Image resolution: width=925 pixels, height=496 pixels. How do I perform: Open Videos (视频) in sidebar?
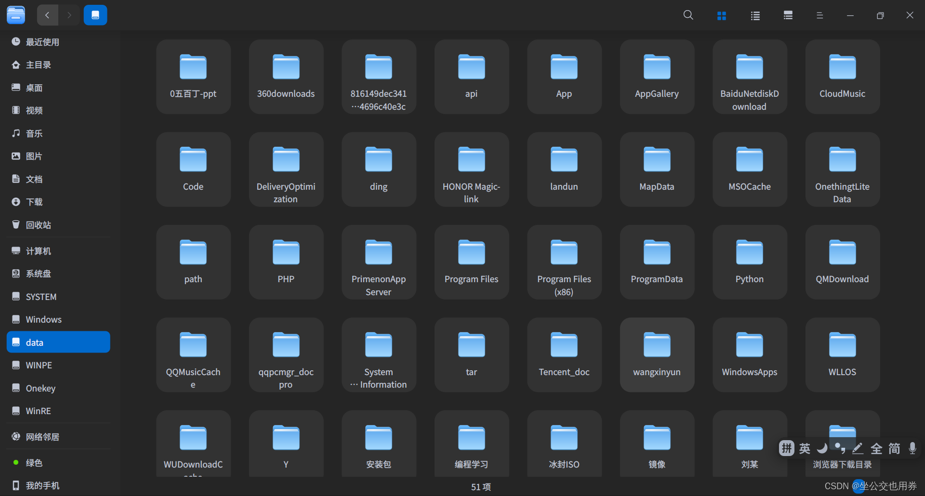58,111
